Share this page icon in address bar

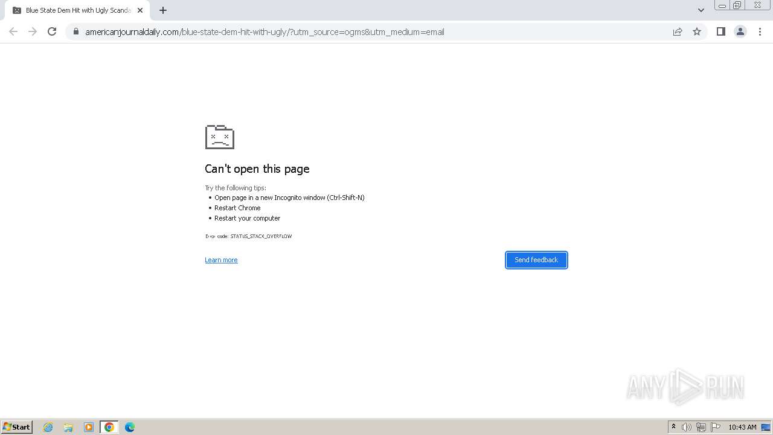(678, 32)
